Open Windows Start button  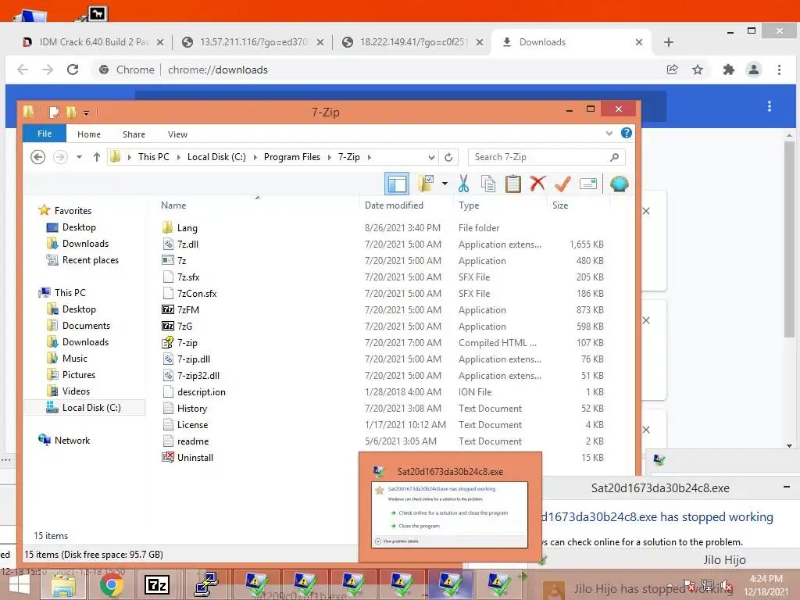[19, 585]
